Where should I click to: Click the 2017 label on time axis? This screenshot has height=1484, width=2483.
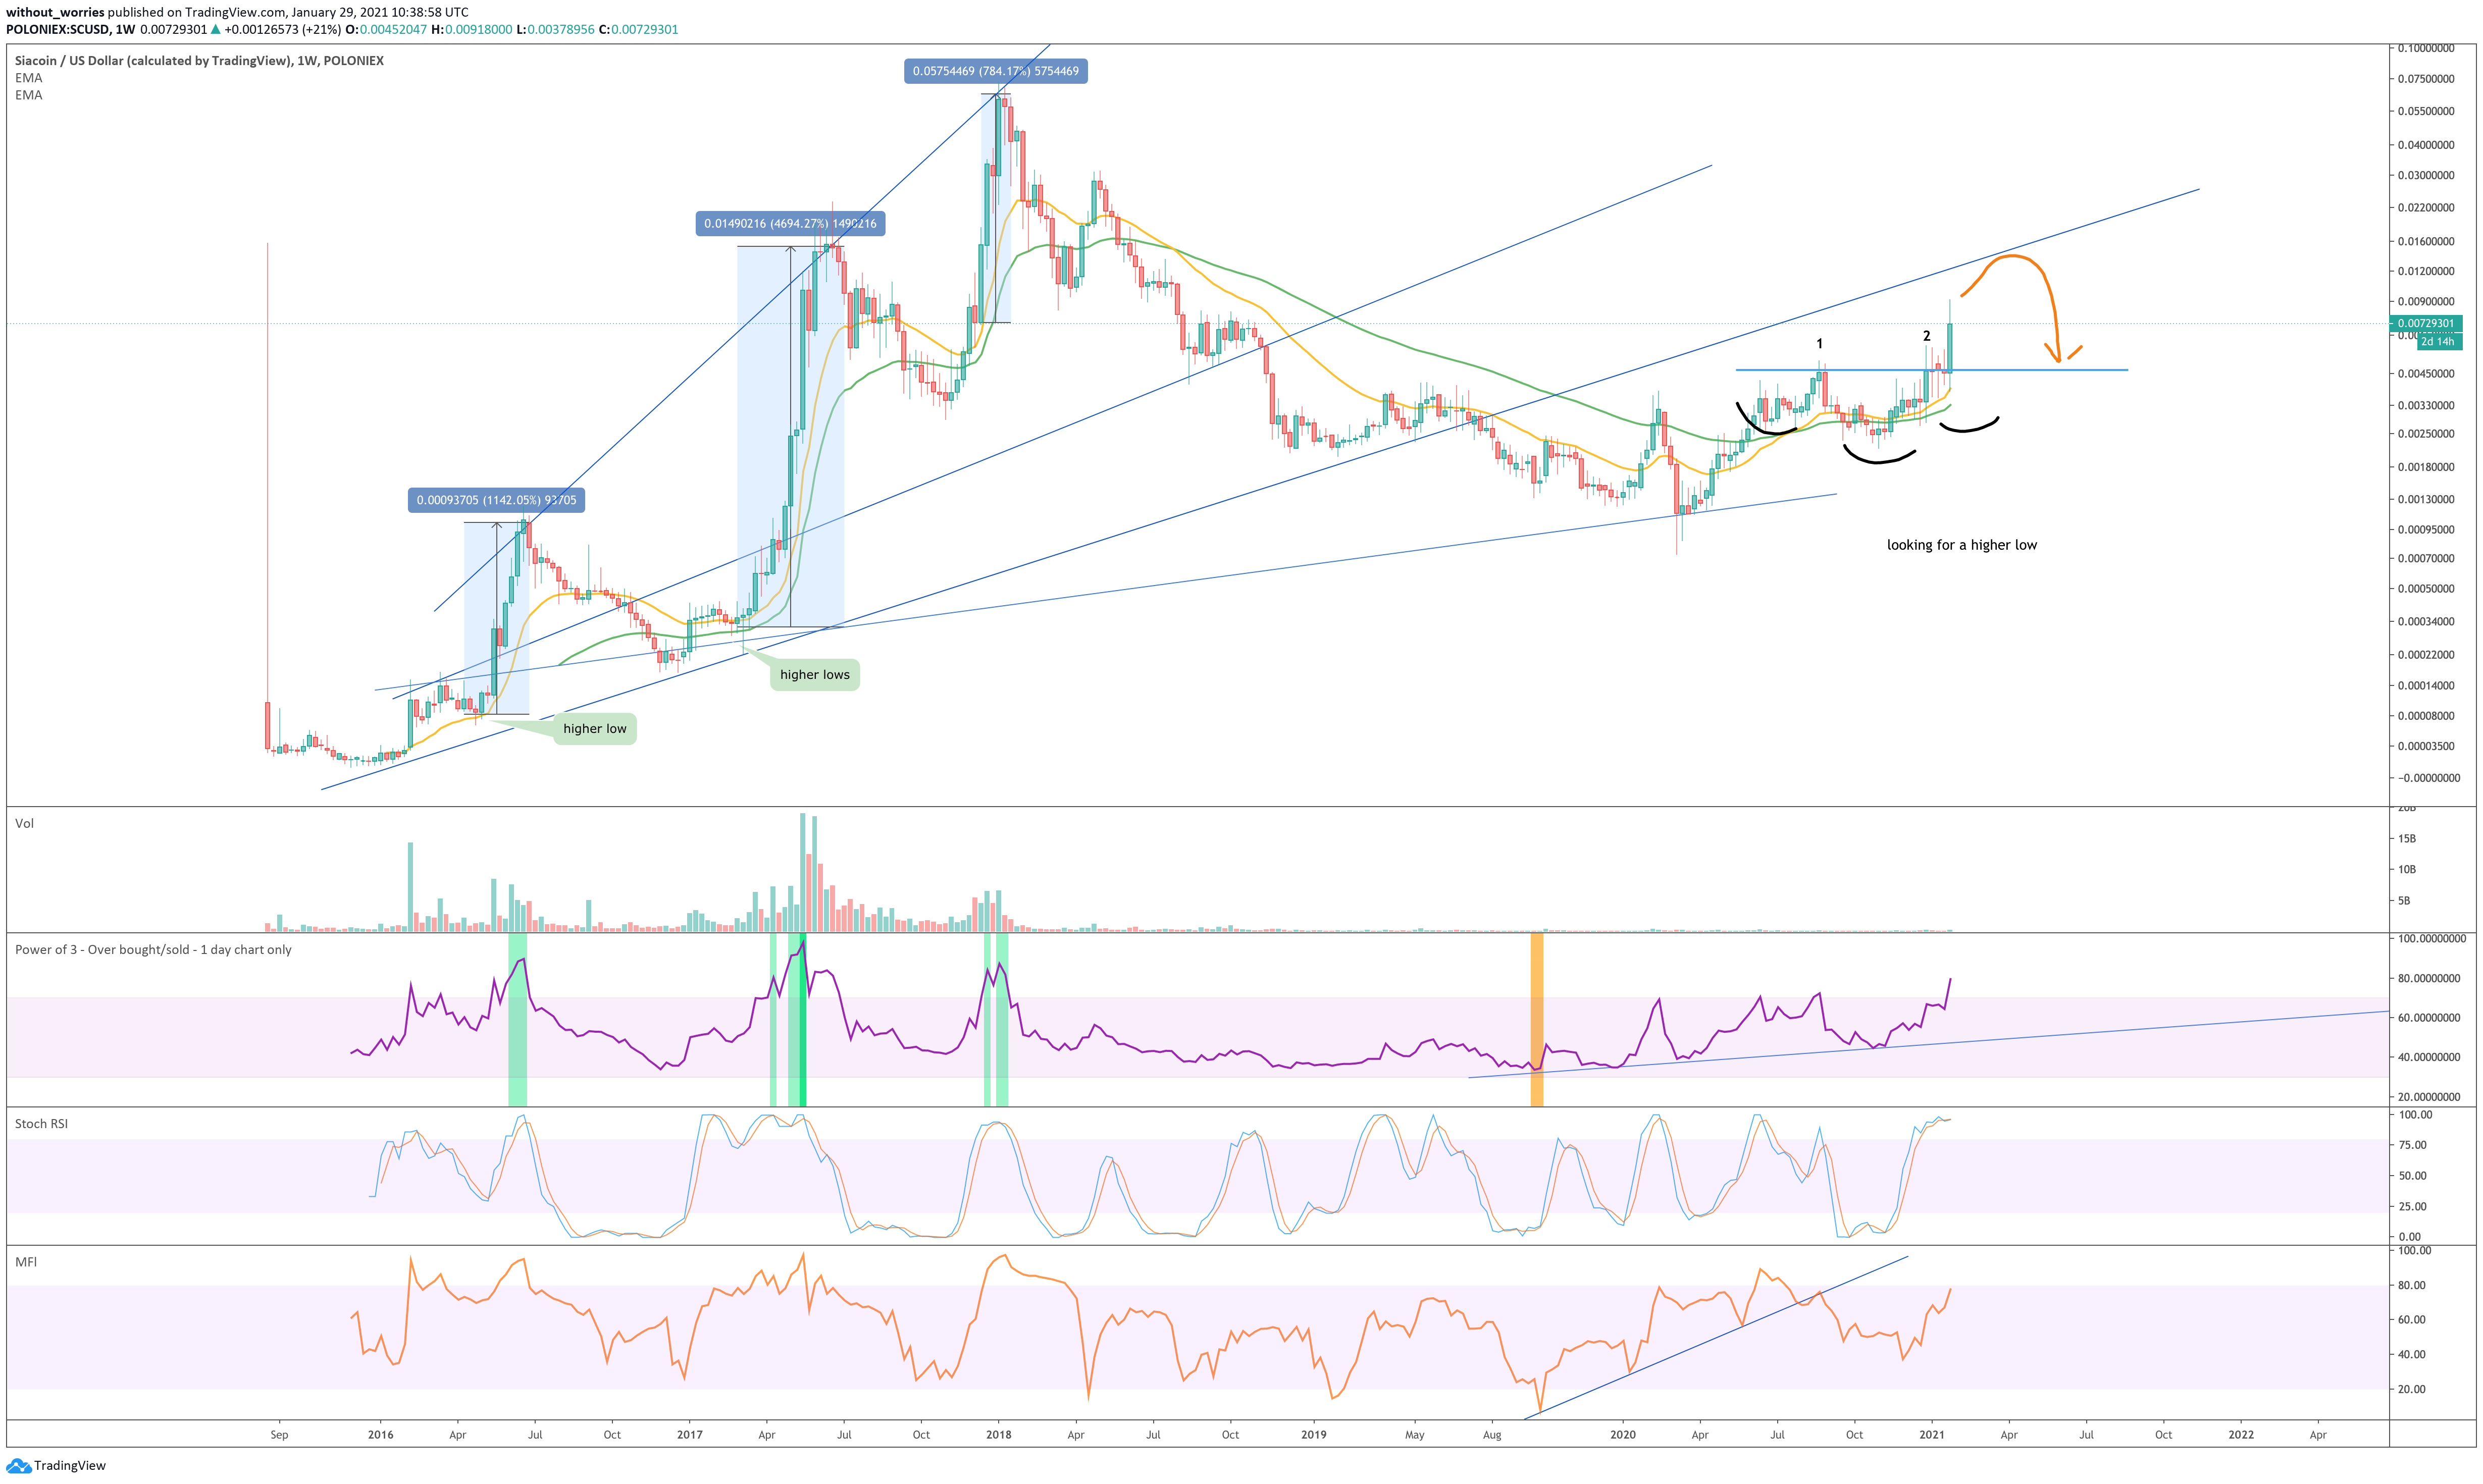coord(689,1435)
